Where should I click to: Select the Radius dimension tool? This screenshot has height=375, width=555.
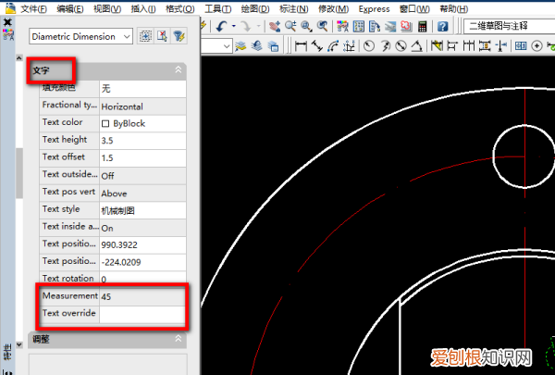[x=369, y=45]
